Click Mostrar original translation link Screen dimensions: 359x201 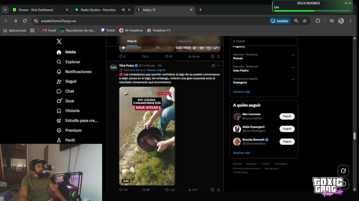tap(156, 70)
